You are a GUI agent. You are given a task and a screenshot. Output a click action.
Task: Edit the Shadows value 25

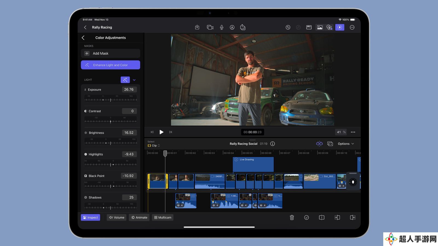(129, 197)
